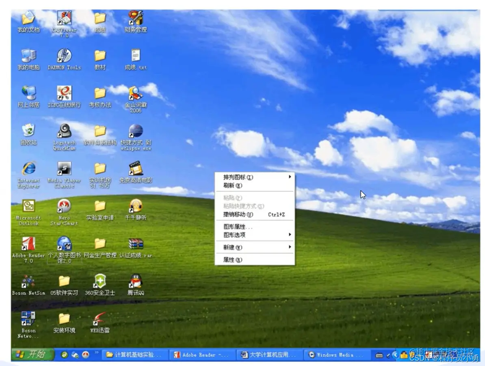Choose 图形属性... in the context menu

point(255,227)
